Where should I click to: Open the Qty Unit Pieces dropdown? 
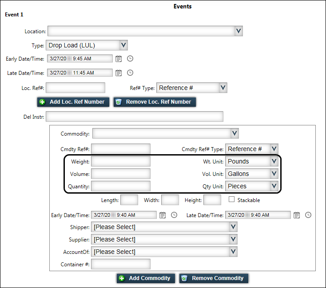pos(274,186)
